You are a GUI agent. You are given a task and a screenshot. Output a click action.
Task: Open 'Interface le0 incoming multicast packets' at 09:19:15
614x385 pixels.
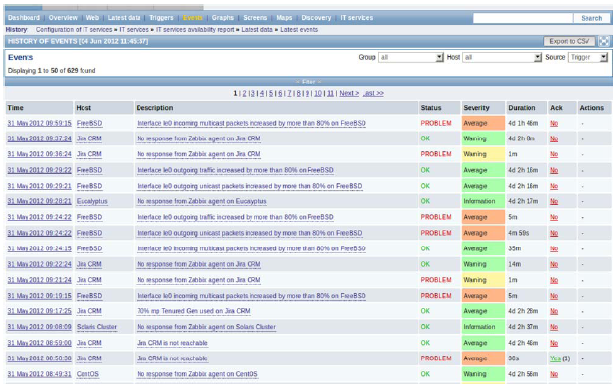(x=251, y=296)
